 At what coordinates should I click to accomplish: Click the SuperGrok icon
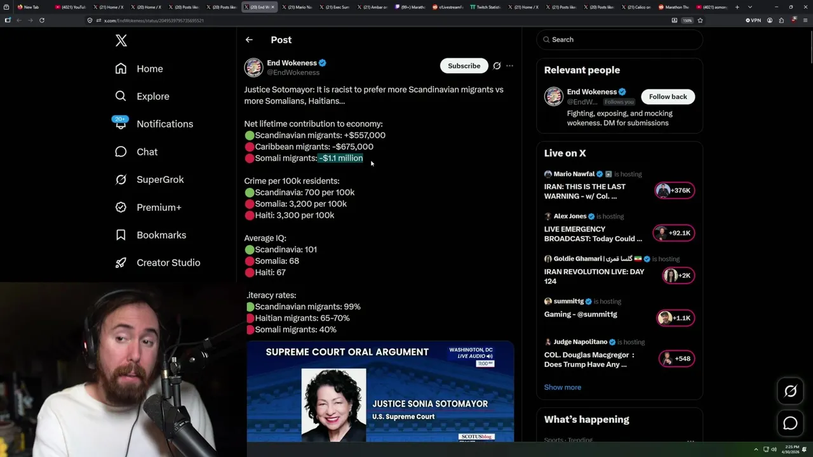[x=121, y=180]
